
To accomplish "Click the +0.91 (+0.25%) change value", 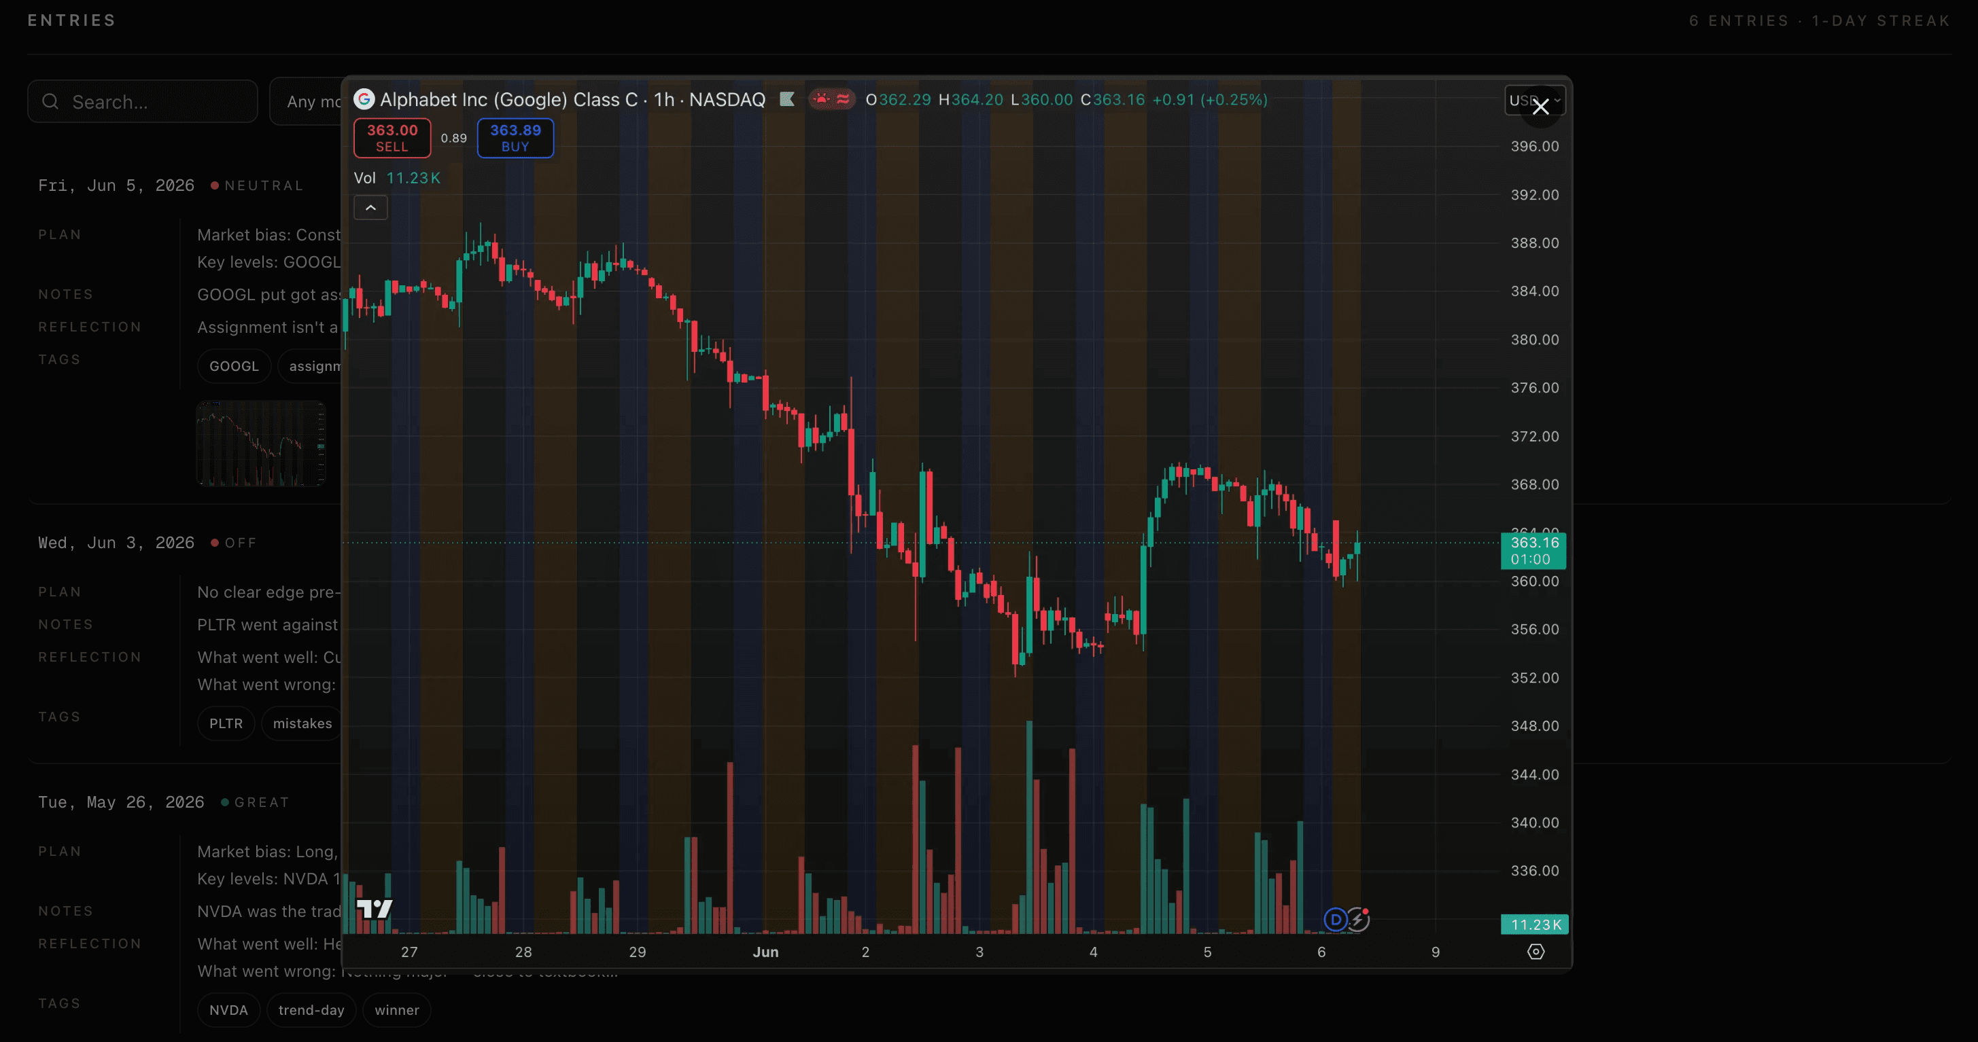I will pyautogui.click(x=1210, y=100).
